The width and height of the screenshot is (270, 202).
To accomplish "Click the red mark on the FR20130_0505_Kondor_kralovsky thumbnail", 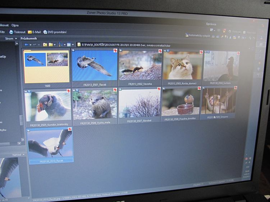I will [x=69, y=91].
